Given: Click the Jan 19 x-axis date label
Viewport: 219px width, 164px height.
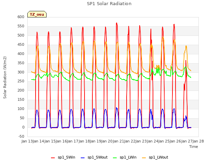Looking at the screenshot, I should pyautogui.click(x=95, y=141).
